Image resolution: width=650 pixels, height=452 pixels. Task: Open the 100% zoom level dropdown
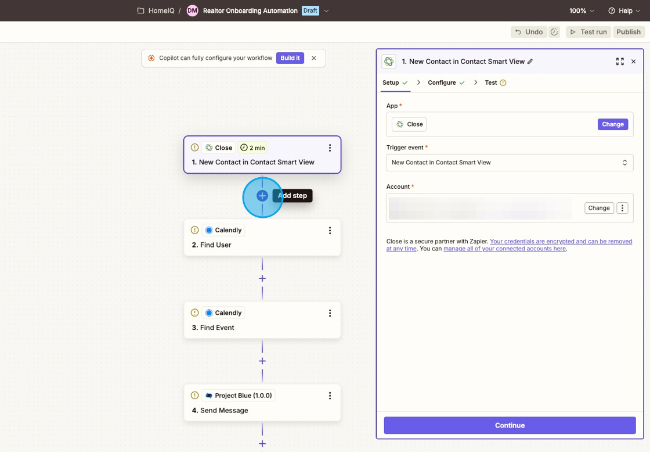582,11
